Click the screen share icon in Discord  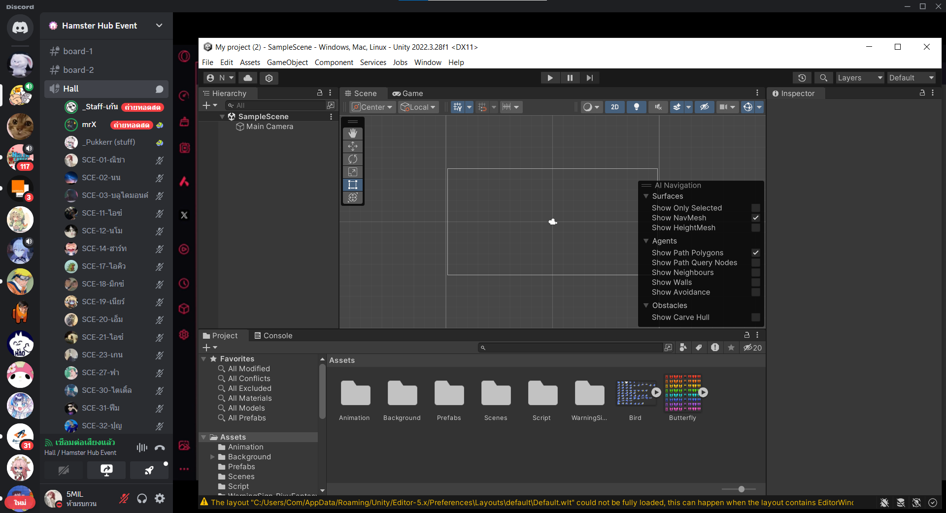click(x=106, y=471)
